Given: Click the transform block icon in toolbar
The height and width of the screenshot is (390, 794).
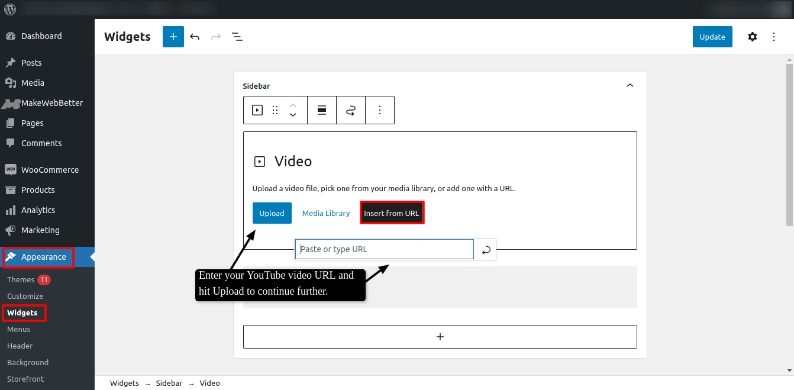Looking at the screenshot, I should click(x=350, y=110).
